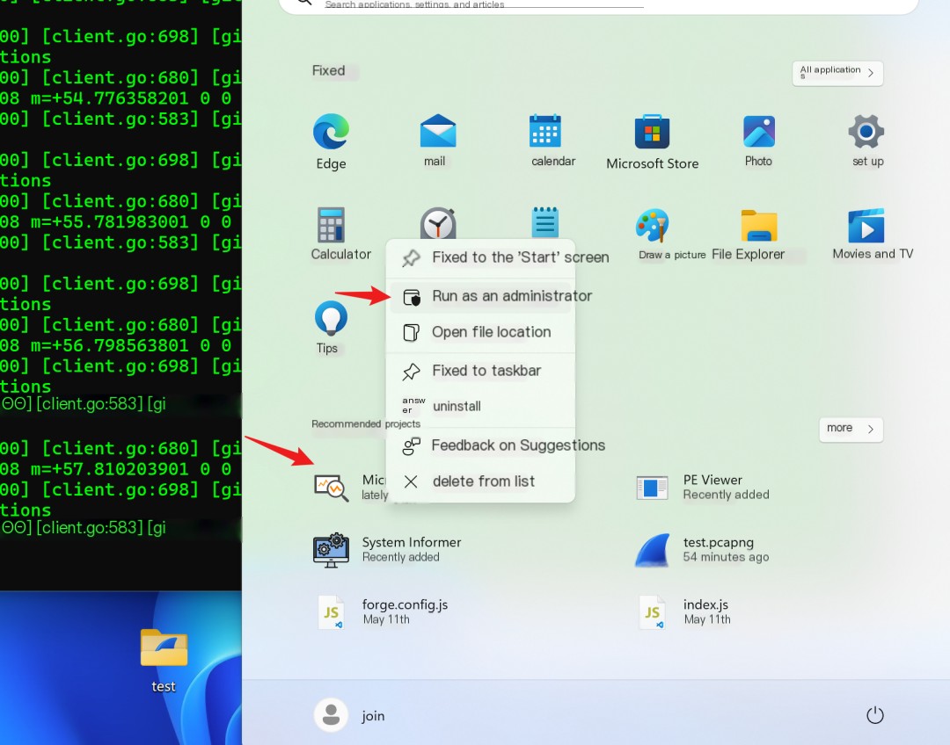Select the 'test' folder on the desktop
The image size is (950, 745).
pos(164,660)
